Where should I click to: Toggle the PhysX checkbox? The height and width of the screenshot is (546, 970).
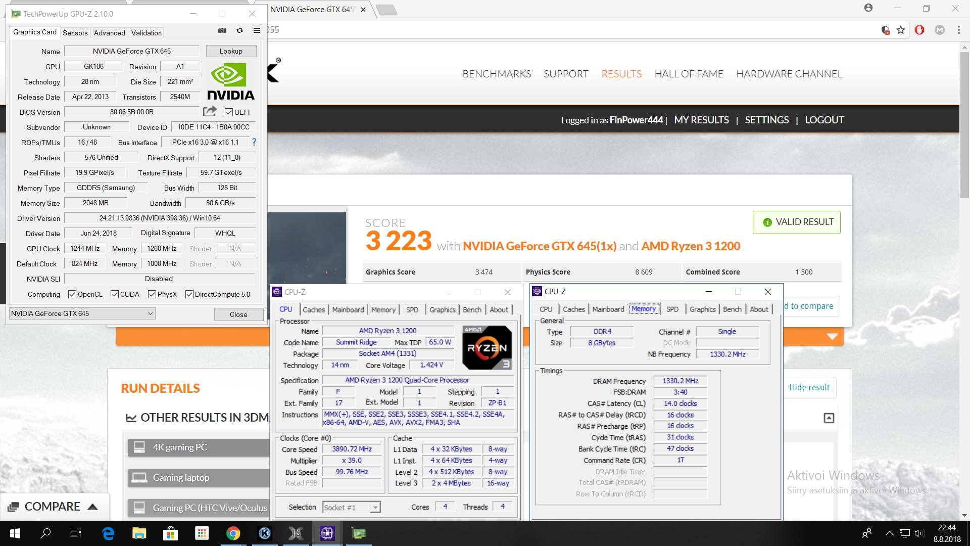tap(152, 294)
